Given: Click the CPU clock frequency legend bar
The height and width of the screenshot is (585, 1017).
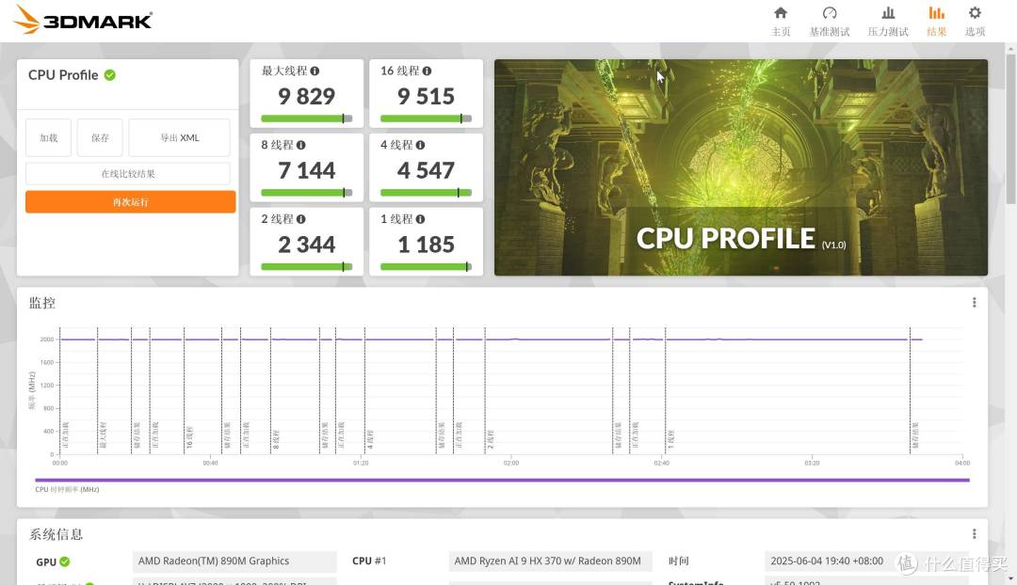Looking at the screenshot, I should 502,480.
